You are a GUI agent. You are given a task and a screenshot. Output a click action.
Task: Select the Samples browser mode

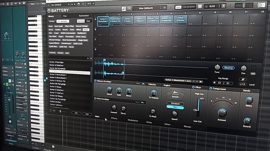pos(63,21)
